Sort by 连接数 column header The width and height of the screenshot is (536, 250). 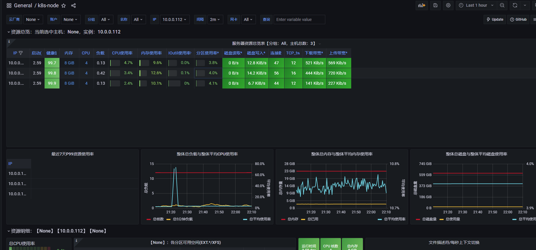276,53
